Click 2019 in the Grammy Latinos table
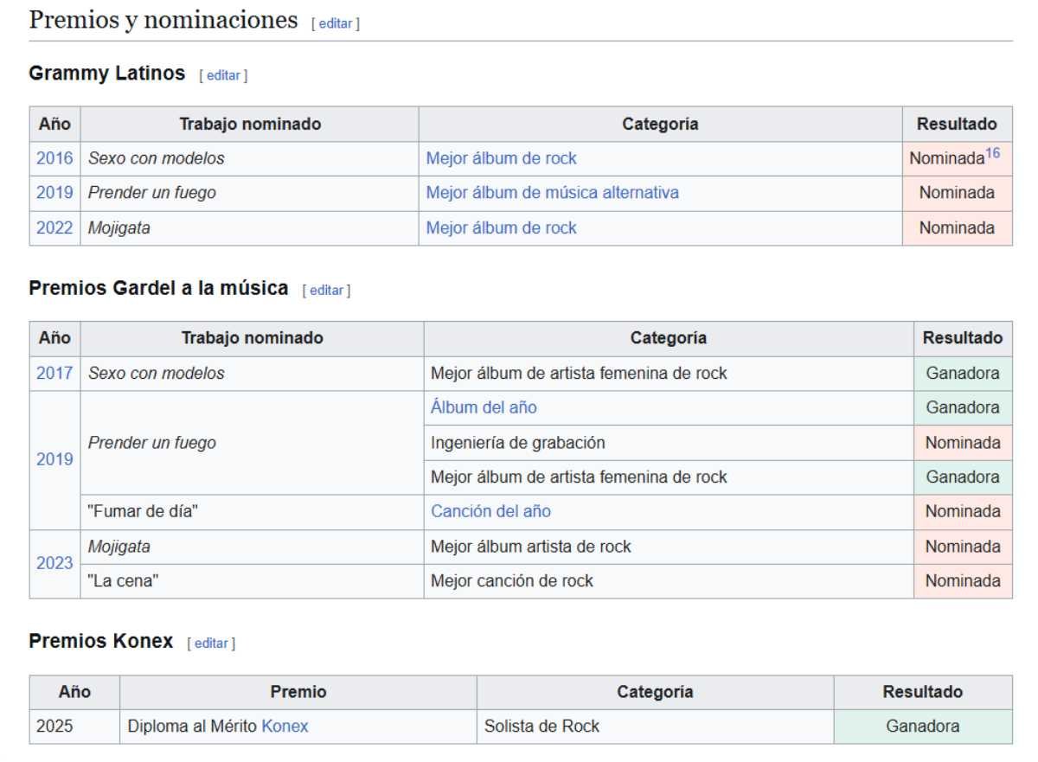The image size is (1038, 762). 54,193
